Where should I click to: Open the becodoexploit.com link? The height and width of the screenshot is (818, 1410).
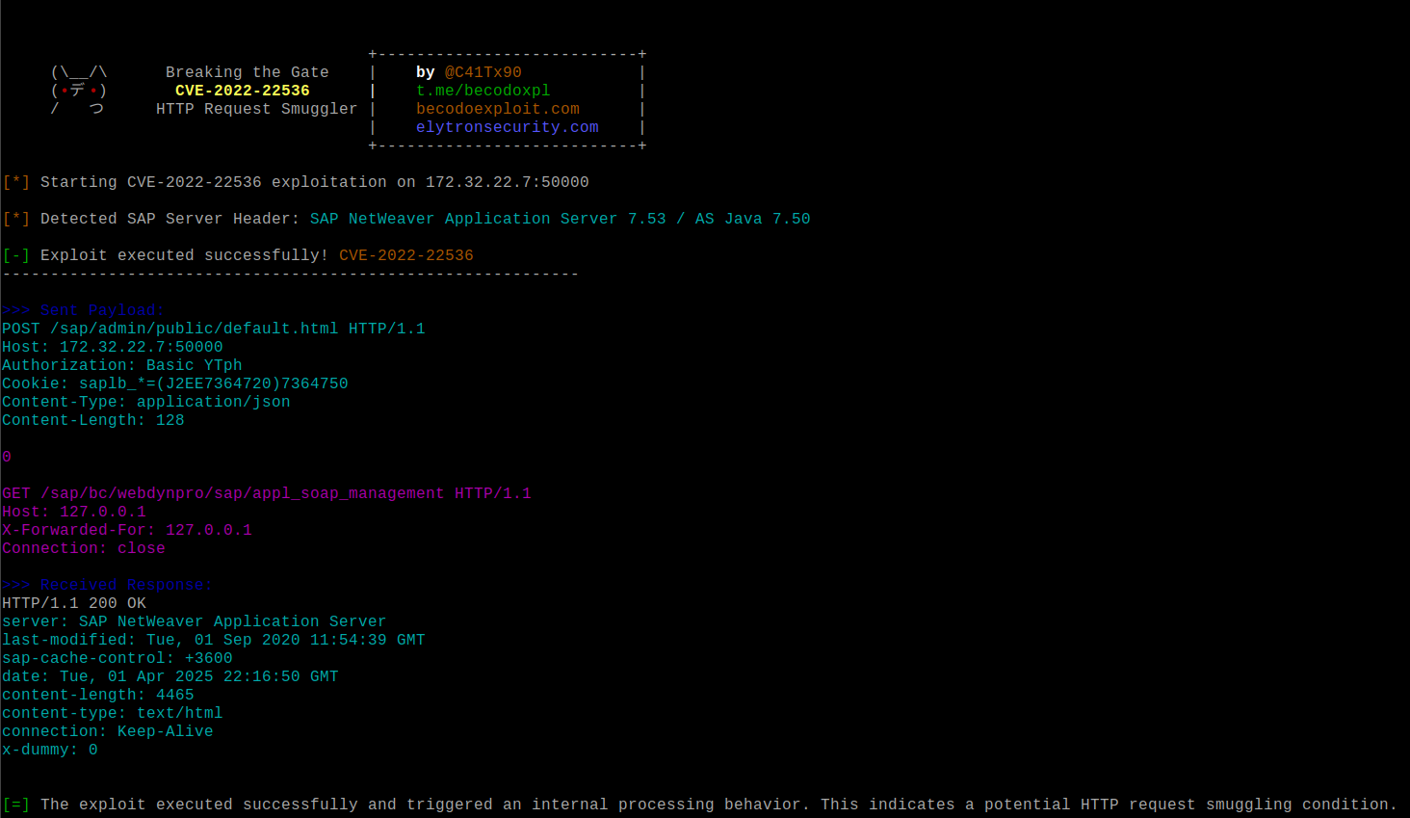pyautogui.click(x=498, y=109)
